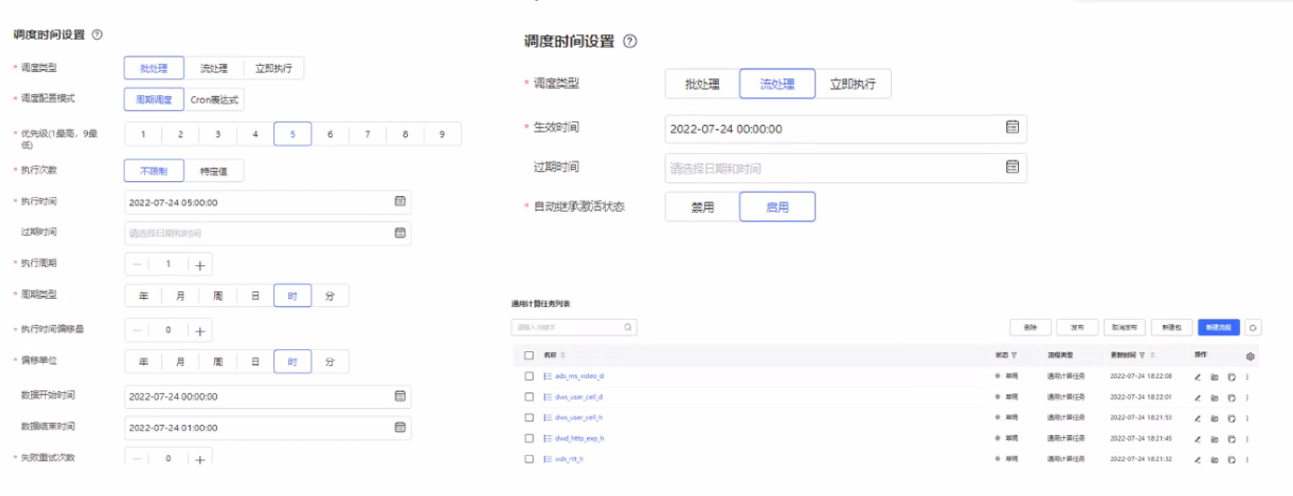Click the 删除 button above task list
This screenshot has width=1293, height=496.
pos(1030,327)
